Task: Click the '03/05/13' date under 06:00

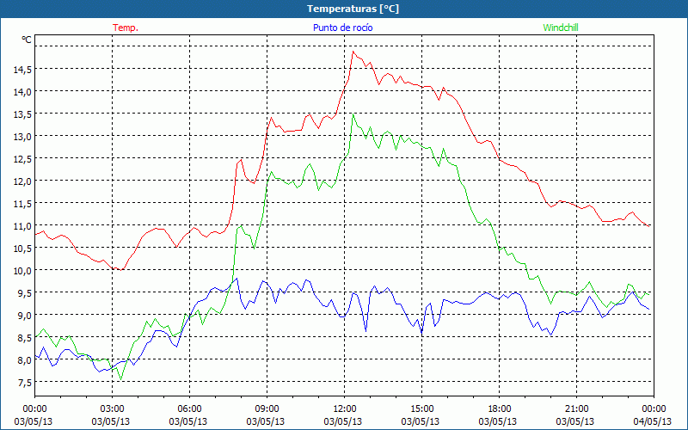Action: click(188, 421)
